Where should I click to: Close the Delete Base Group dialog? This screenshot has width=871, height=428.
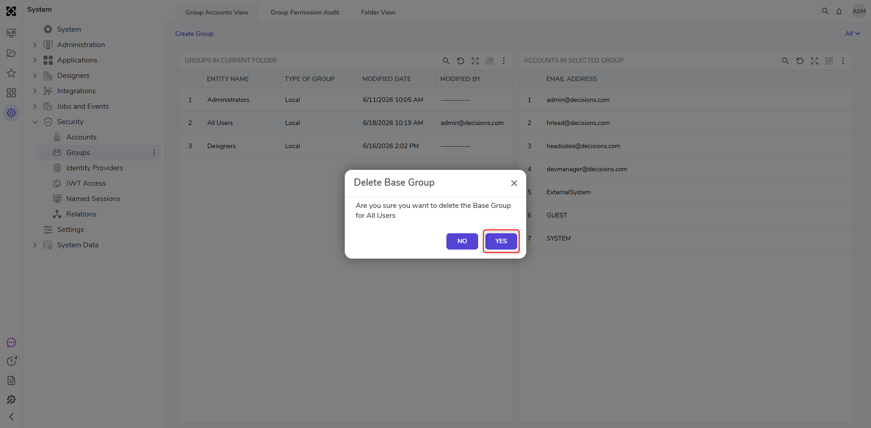coord(514,183)
